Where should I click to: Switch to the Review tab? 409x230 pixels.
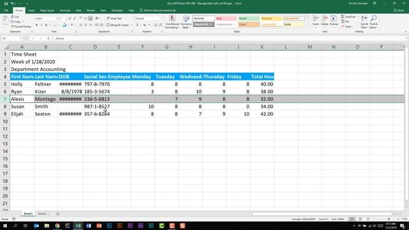(x=91, y=10)
